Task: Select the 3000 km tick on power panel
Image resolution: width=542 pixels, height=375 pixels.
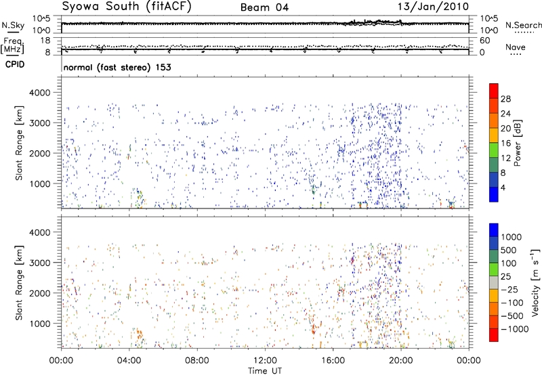Action: tap(39, 123)
